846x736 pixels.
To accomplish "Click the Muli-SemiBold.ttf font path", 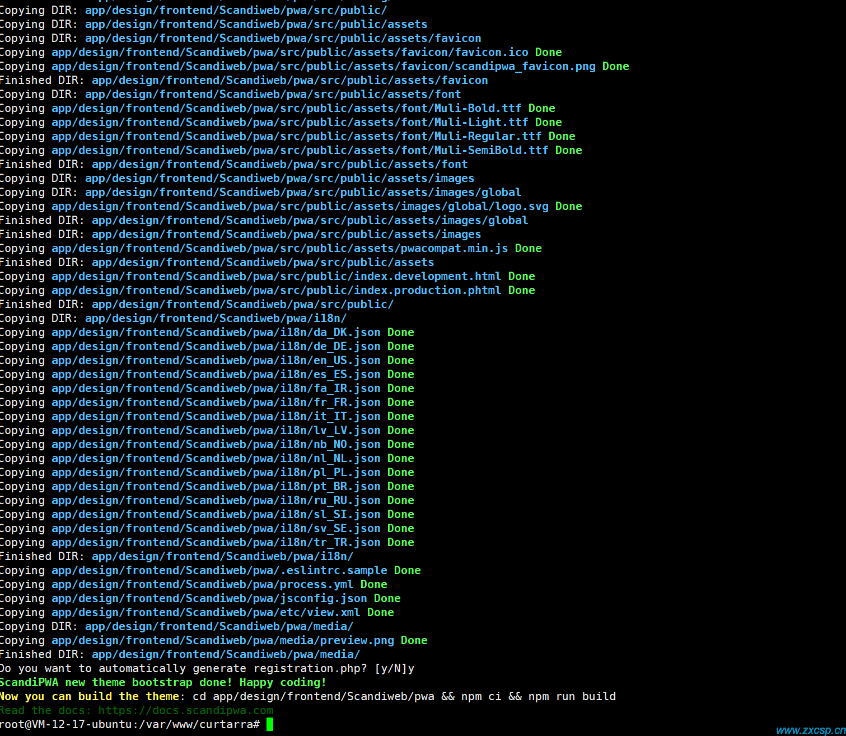I will point(300,150).
